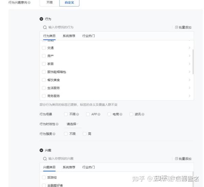Check the 服饰鞋帽箱包 checkbox
Screen dimensions: 204x187
(x=44, y=72)
